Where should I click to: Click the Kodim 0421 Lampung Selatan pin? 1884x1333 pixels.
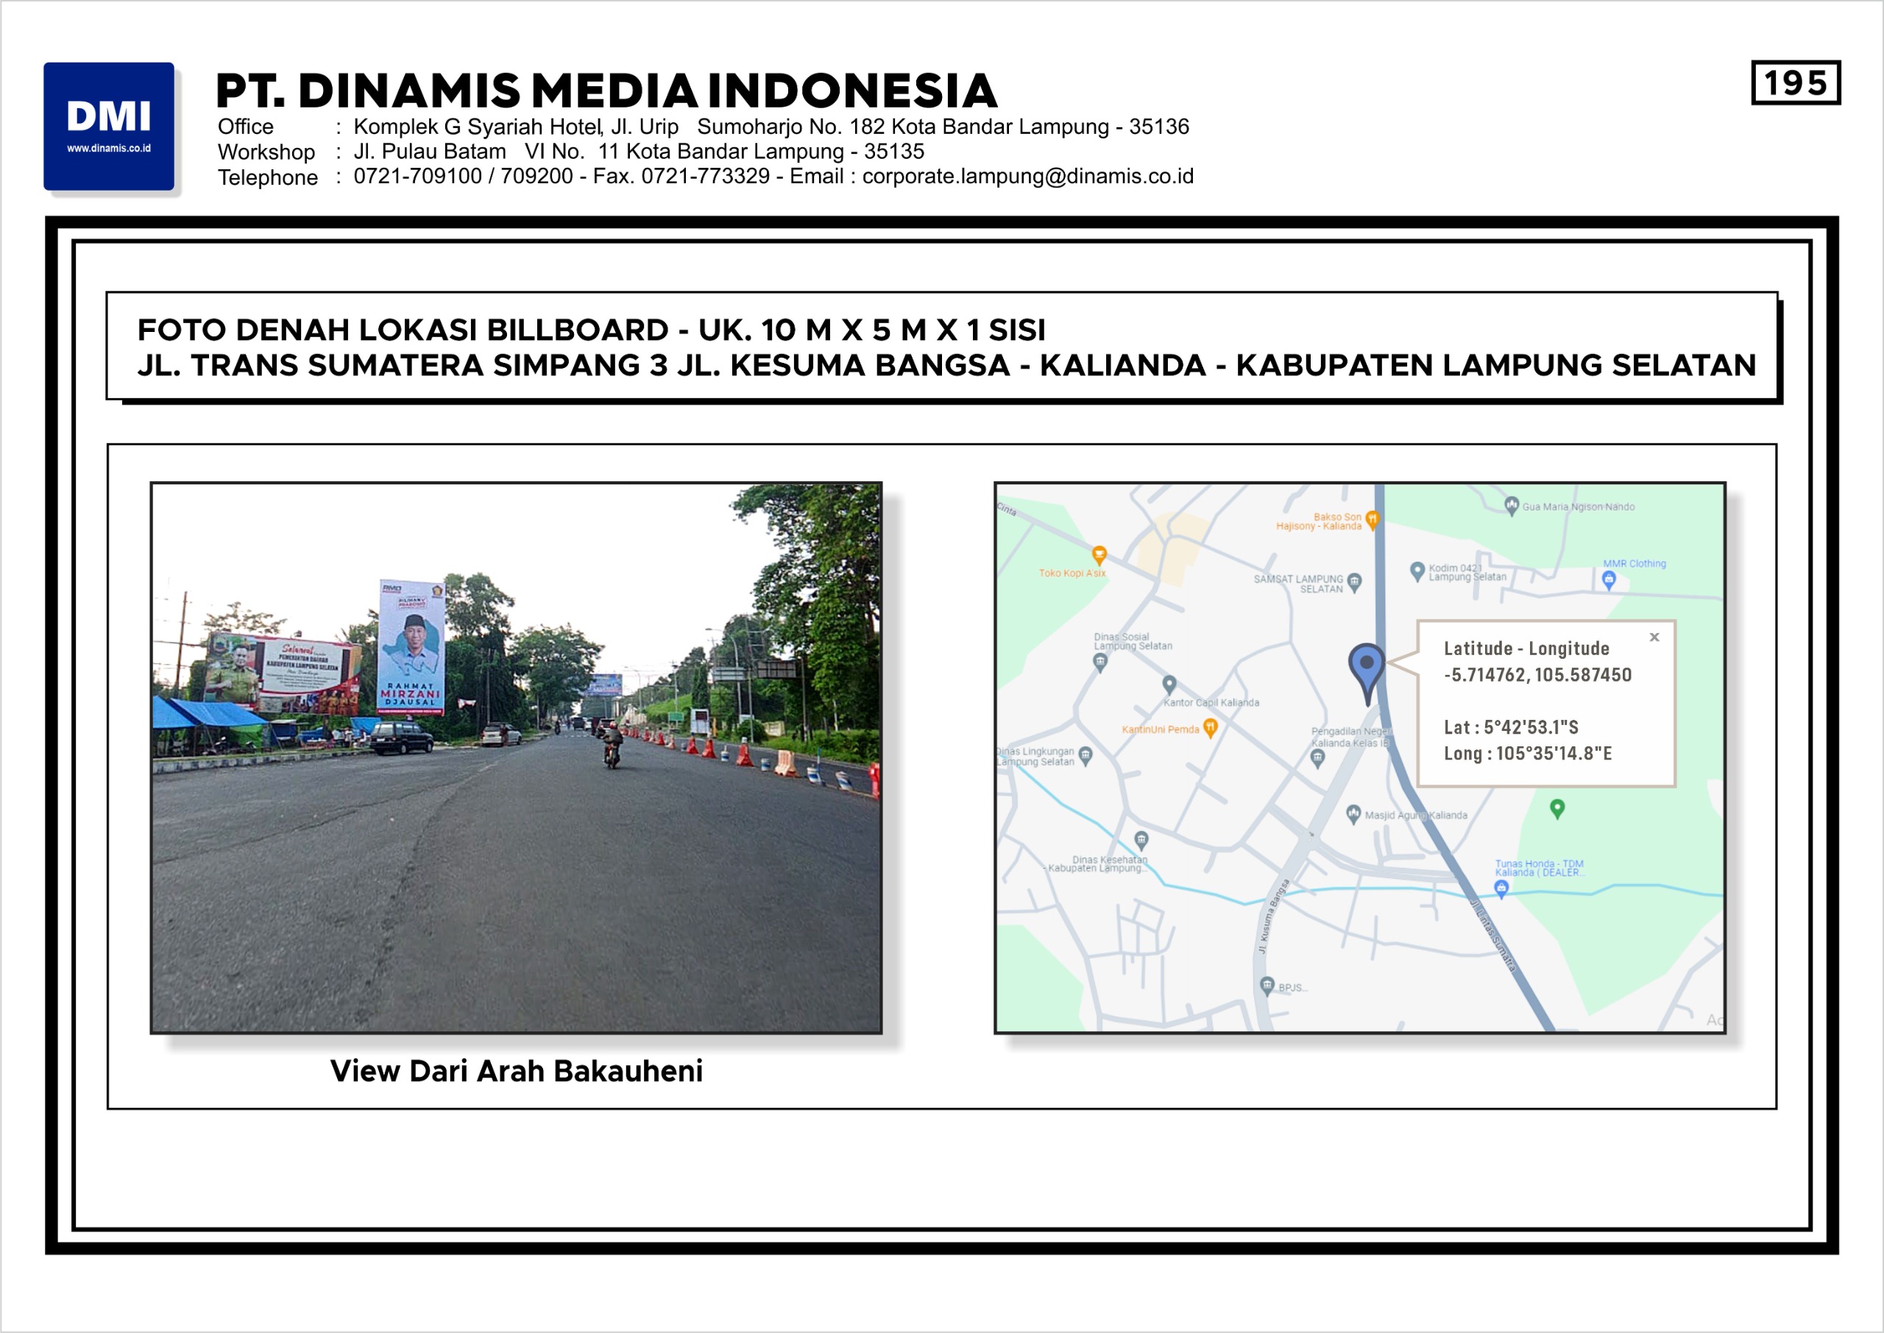(x=1417, y=571)
